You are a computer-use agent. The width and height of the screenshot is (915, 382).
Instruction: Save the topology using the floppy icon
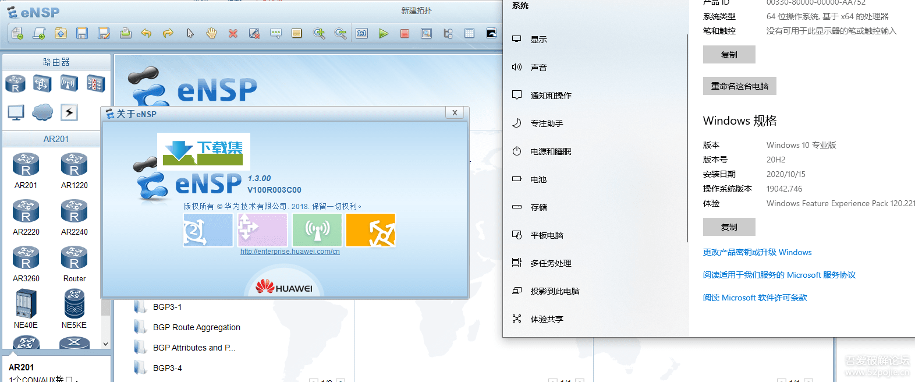[x=82, y=33]
